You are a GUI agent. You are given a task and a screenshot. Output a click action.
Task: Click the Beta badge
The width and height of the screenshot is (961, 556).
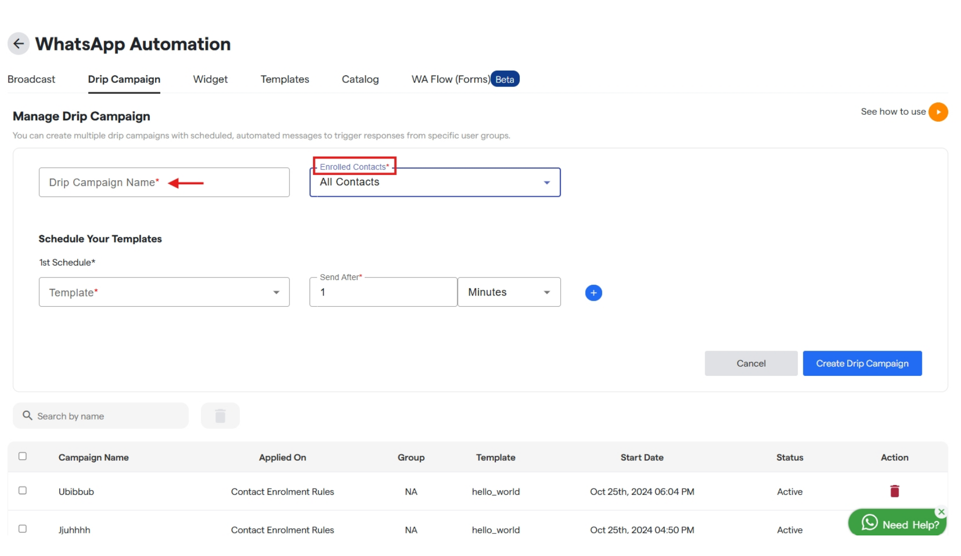[x=505, y=79]
